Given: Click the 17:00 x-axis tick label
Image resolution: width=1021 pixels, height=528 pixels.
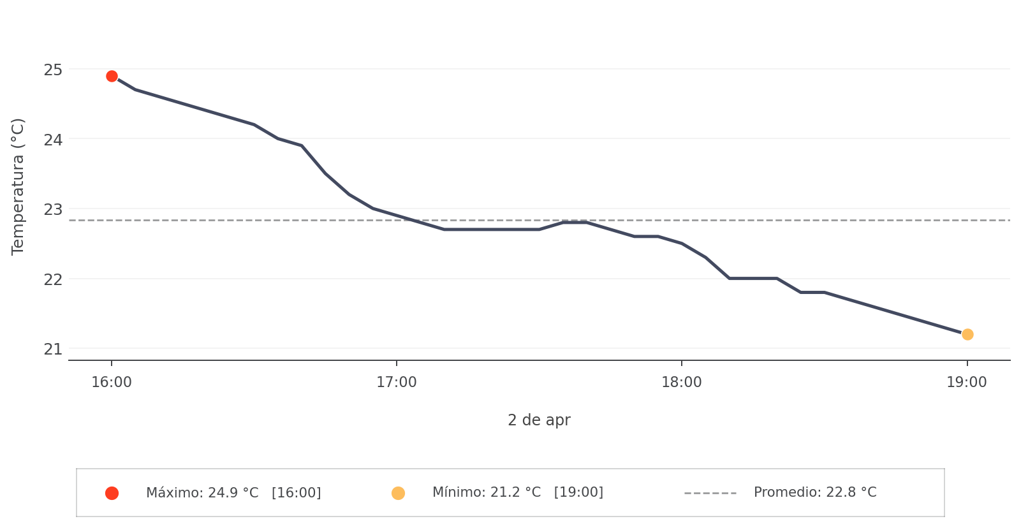Looking at the screenshot, I should click(x=397, y=383).
